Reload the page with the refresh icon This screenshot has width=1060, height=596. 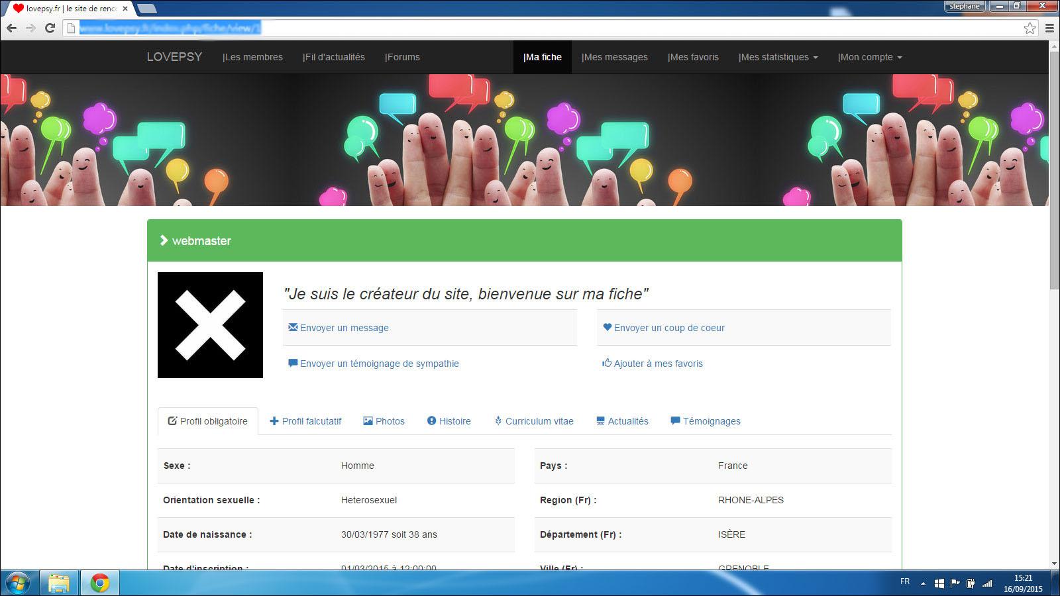click(x=50, y=28)
